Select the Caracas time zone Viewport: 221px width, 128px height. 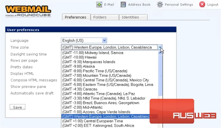(110, 89)
